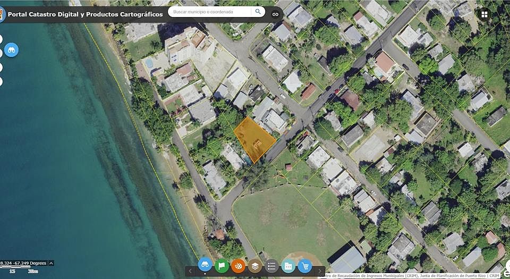The height and width of the screenshot is (279, 510).
Task: Open the orange palette widget
Action: pos(239,265)
